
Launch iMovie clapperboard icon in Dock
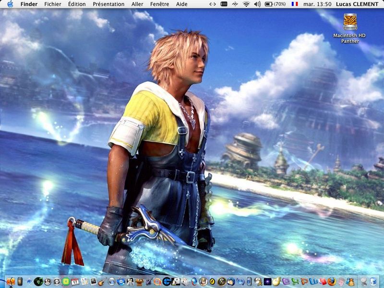(x=121, y=282)
